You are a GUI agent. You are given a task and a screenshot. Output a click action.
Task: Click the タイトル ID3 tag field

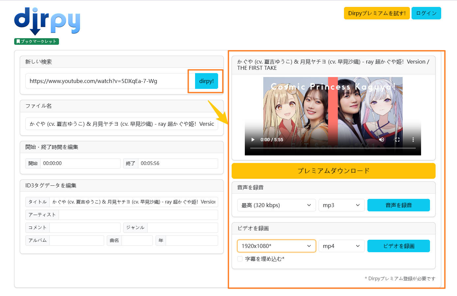coord(133,202)
